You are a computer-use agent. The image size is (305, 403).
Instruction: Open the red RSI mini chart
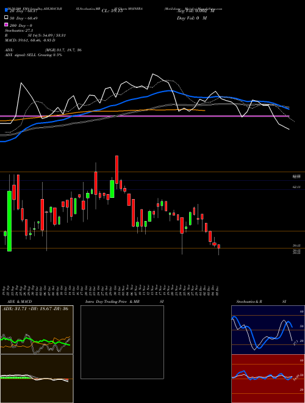[x=268, y=379]
